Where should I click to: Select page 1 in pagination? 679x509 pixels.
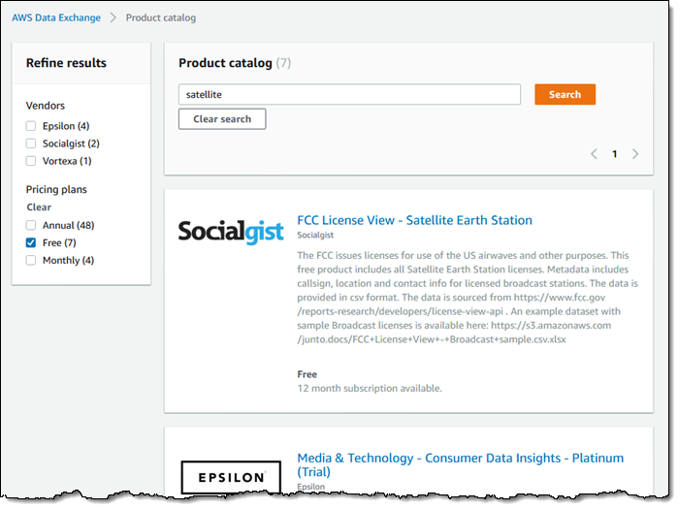click(x=614, y=154)
